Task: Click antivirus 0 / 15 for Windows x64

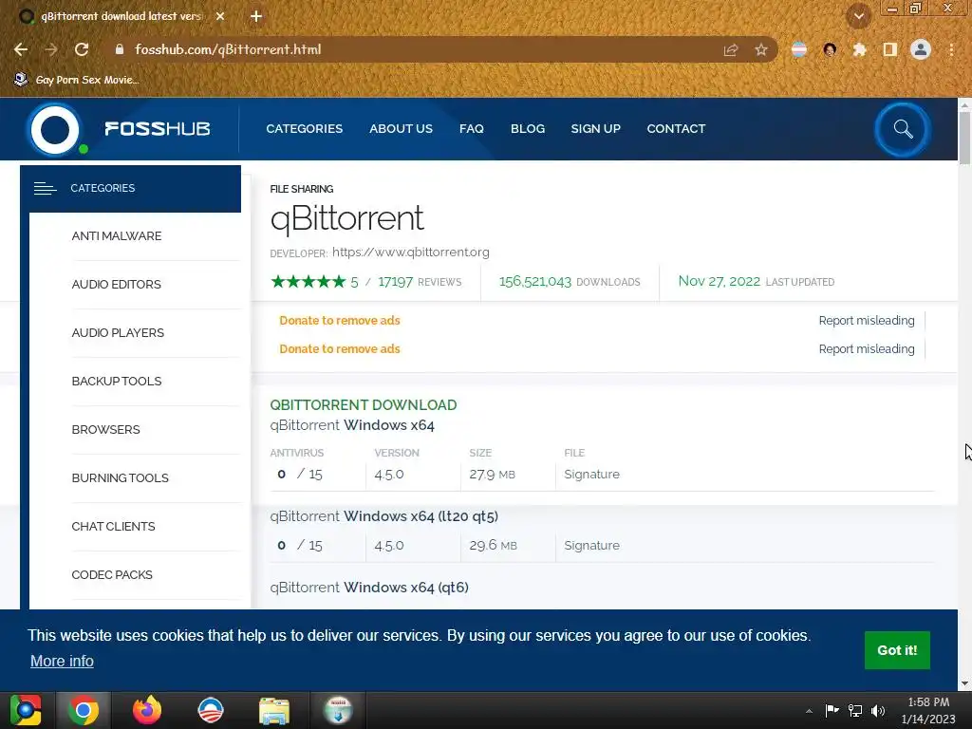Action: (300, 475)
